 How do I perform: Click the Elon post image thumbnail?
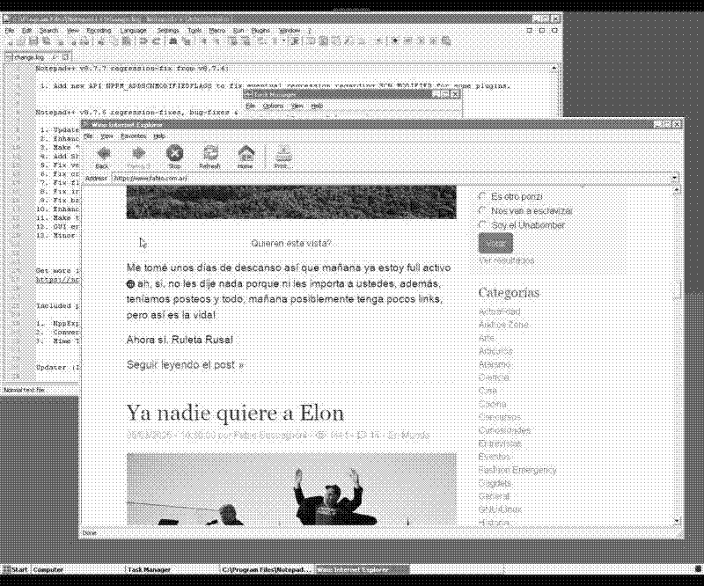point(291,489)
